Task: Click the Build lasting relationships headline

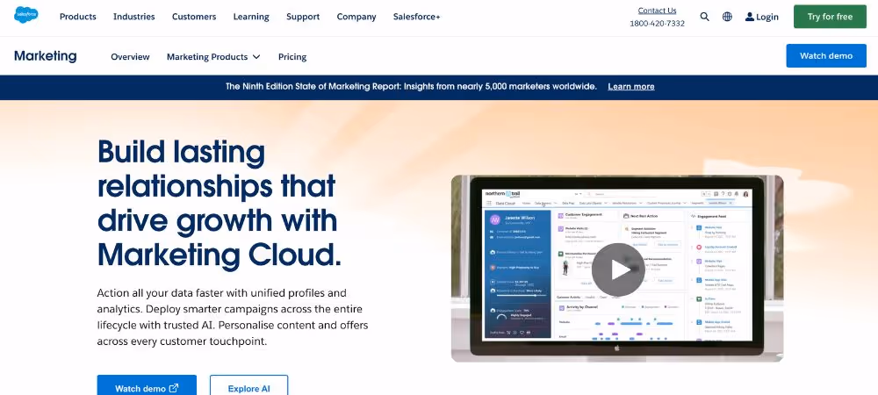Action: 219,203
